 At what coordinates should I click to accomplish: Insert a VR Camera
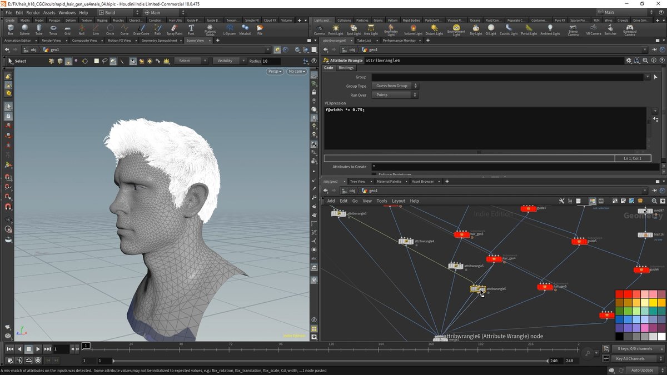pyautogui.click(x=594, y=29)
